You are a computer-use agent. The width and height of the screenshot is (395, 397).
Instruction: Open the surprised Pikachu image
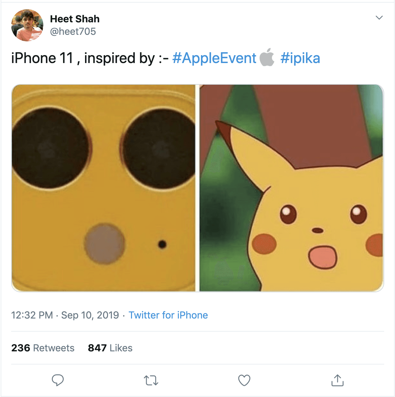[x=292, y=188]
